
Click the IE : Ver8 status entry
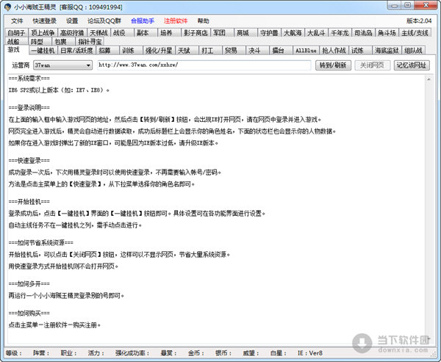point(310,353)
